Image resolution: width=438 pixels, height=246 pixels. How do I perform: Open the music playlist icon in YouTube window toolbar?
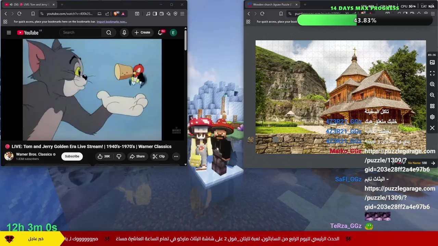(148, 14)
